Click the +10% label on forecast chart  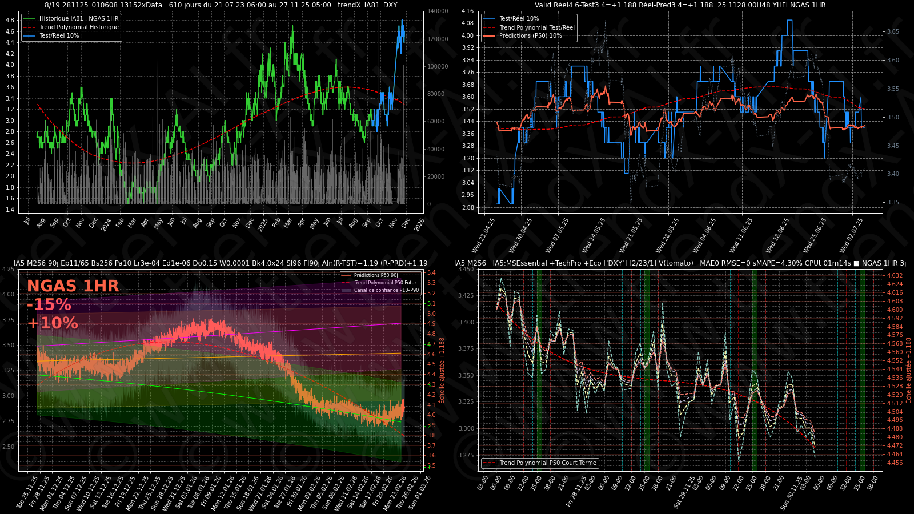click(x=52, y=323)
